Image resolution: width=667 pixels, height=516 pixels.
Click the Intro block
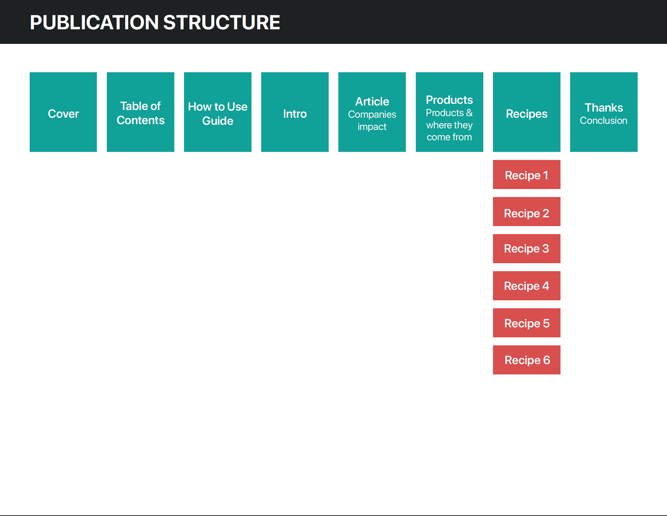pyautogui.click(x=295, y=112)
